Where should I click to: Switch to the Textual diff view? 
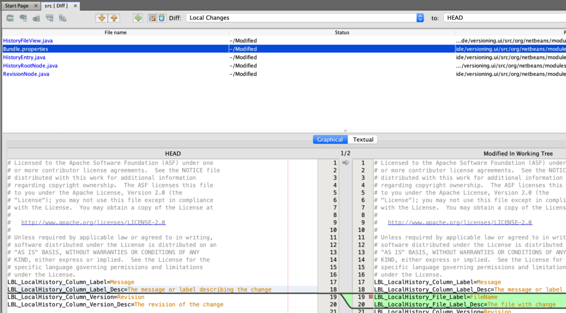[363, 139]
